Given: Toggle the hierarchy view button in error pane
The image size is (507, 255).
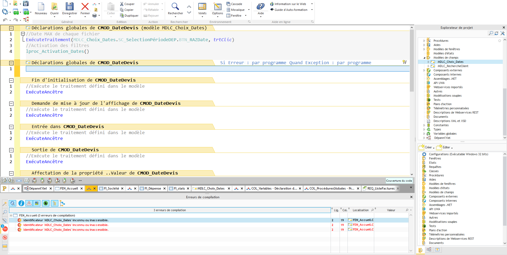Looking at the screenshot, I should (62, 203).
